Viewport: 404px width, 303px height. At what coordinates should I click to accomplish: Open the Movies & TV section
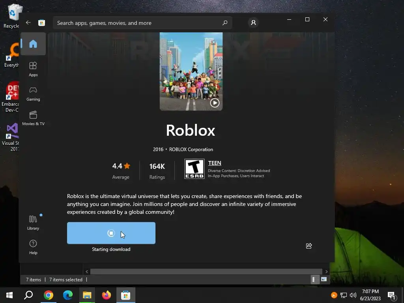click(x=33, y=118)
